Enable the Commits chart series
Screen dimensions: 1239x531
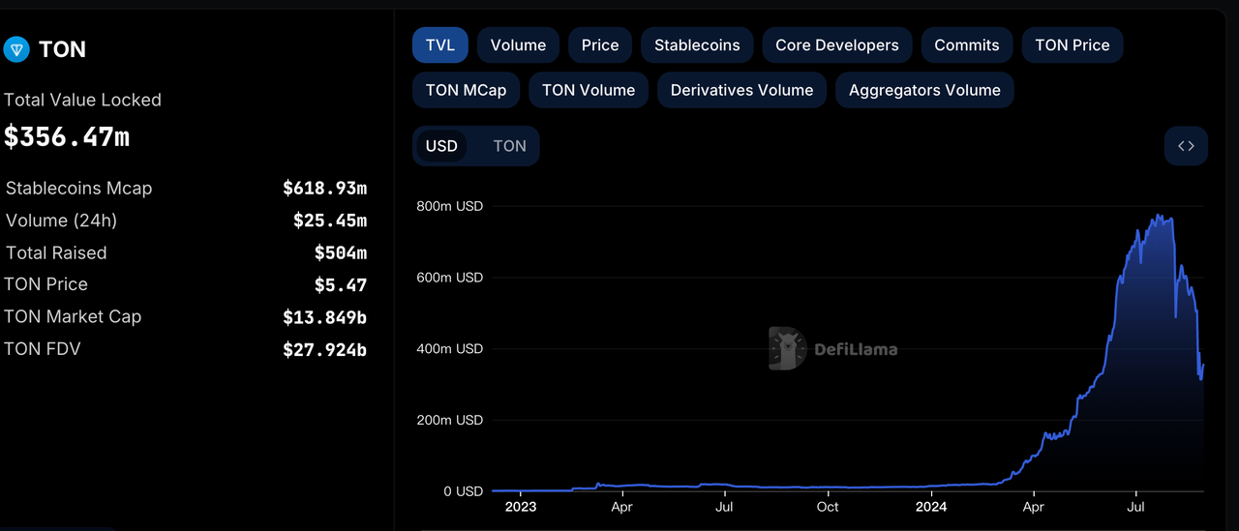point(966,45)
